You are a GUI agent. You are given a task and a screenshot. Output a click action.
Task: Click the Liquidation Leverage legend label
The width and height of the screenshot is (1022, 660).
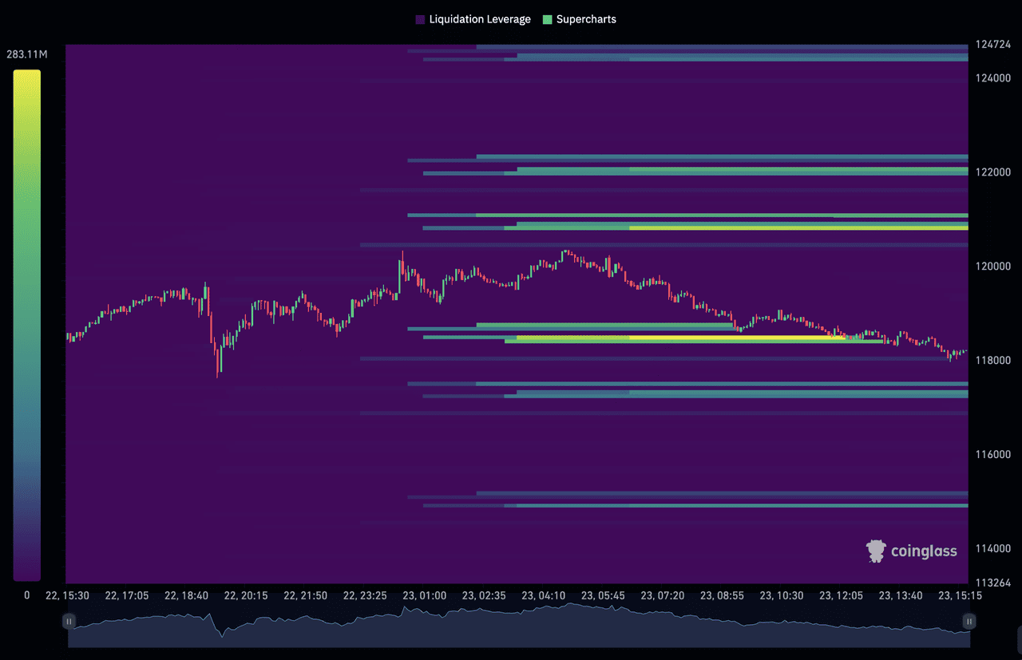click(479, 19)
